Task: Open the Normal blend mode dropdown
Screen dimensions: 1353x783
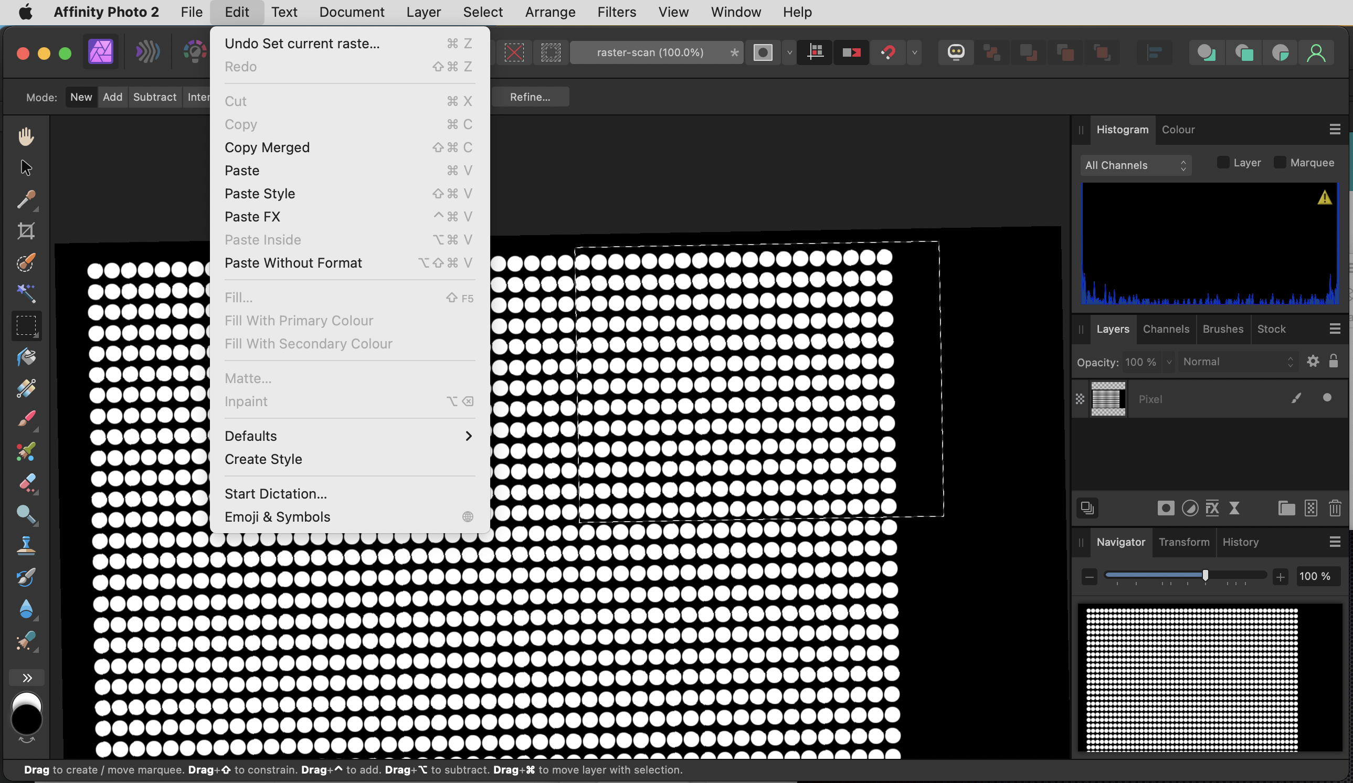Action: click(x=1238, y=362)
